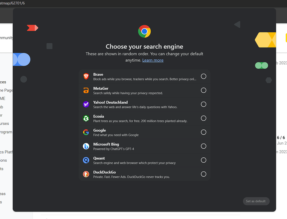This screenshot has height=219, width=287.
Task: Click the MetaGer orange lock icon
Action: 86,90
